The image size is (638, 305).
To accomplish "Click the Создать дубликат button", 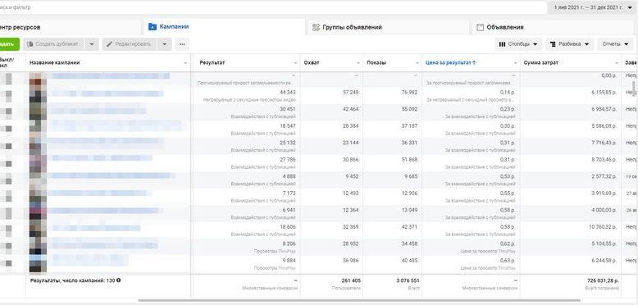I will click(53, 44).
